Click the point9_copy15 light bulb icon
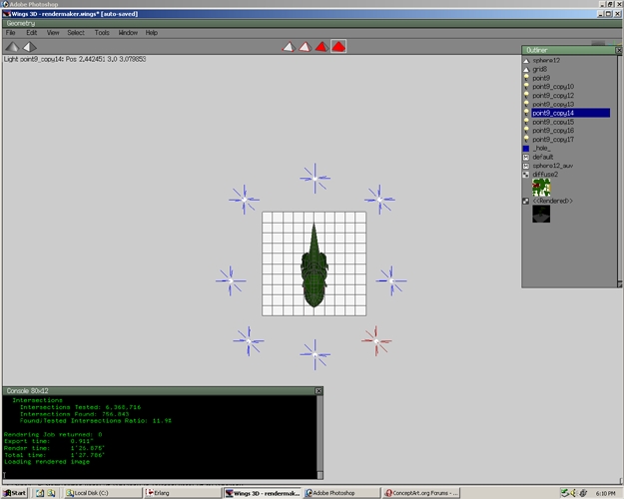Image resolution: width=624 pixels, height=499 pixels. [x=526, y=122]
